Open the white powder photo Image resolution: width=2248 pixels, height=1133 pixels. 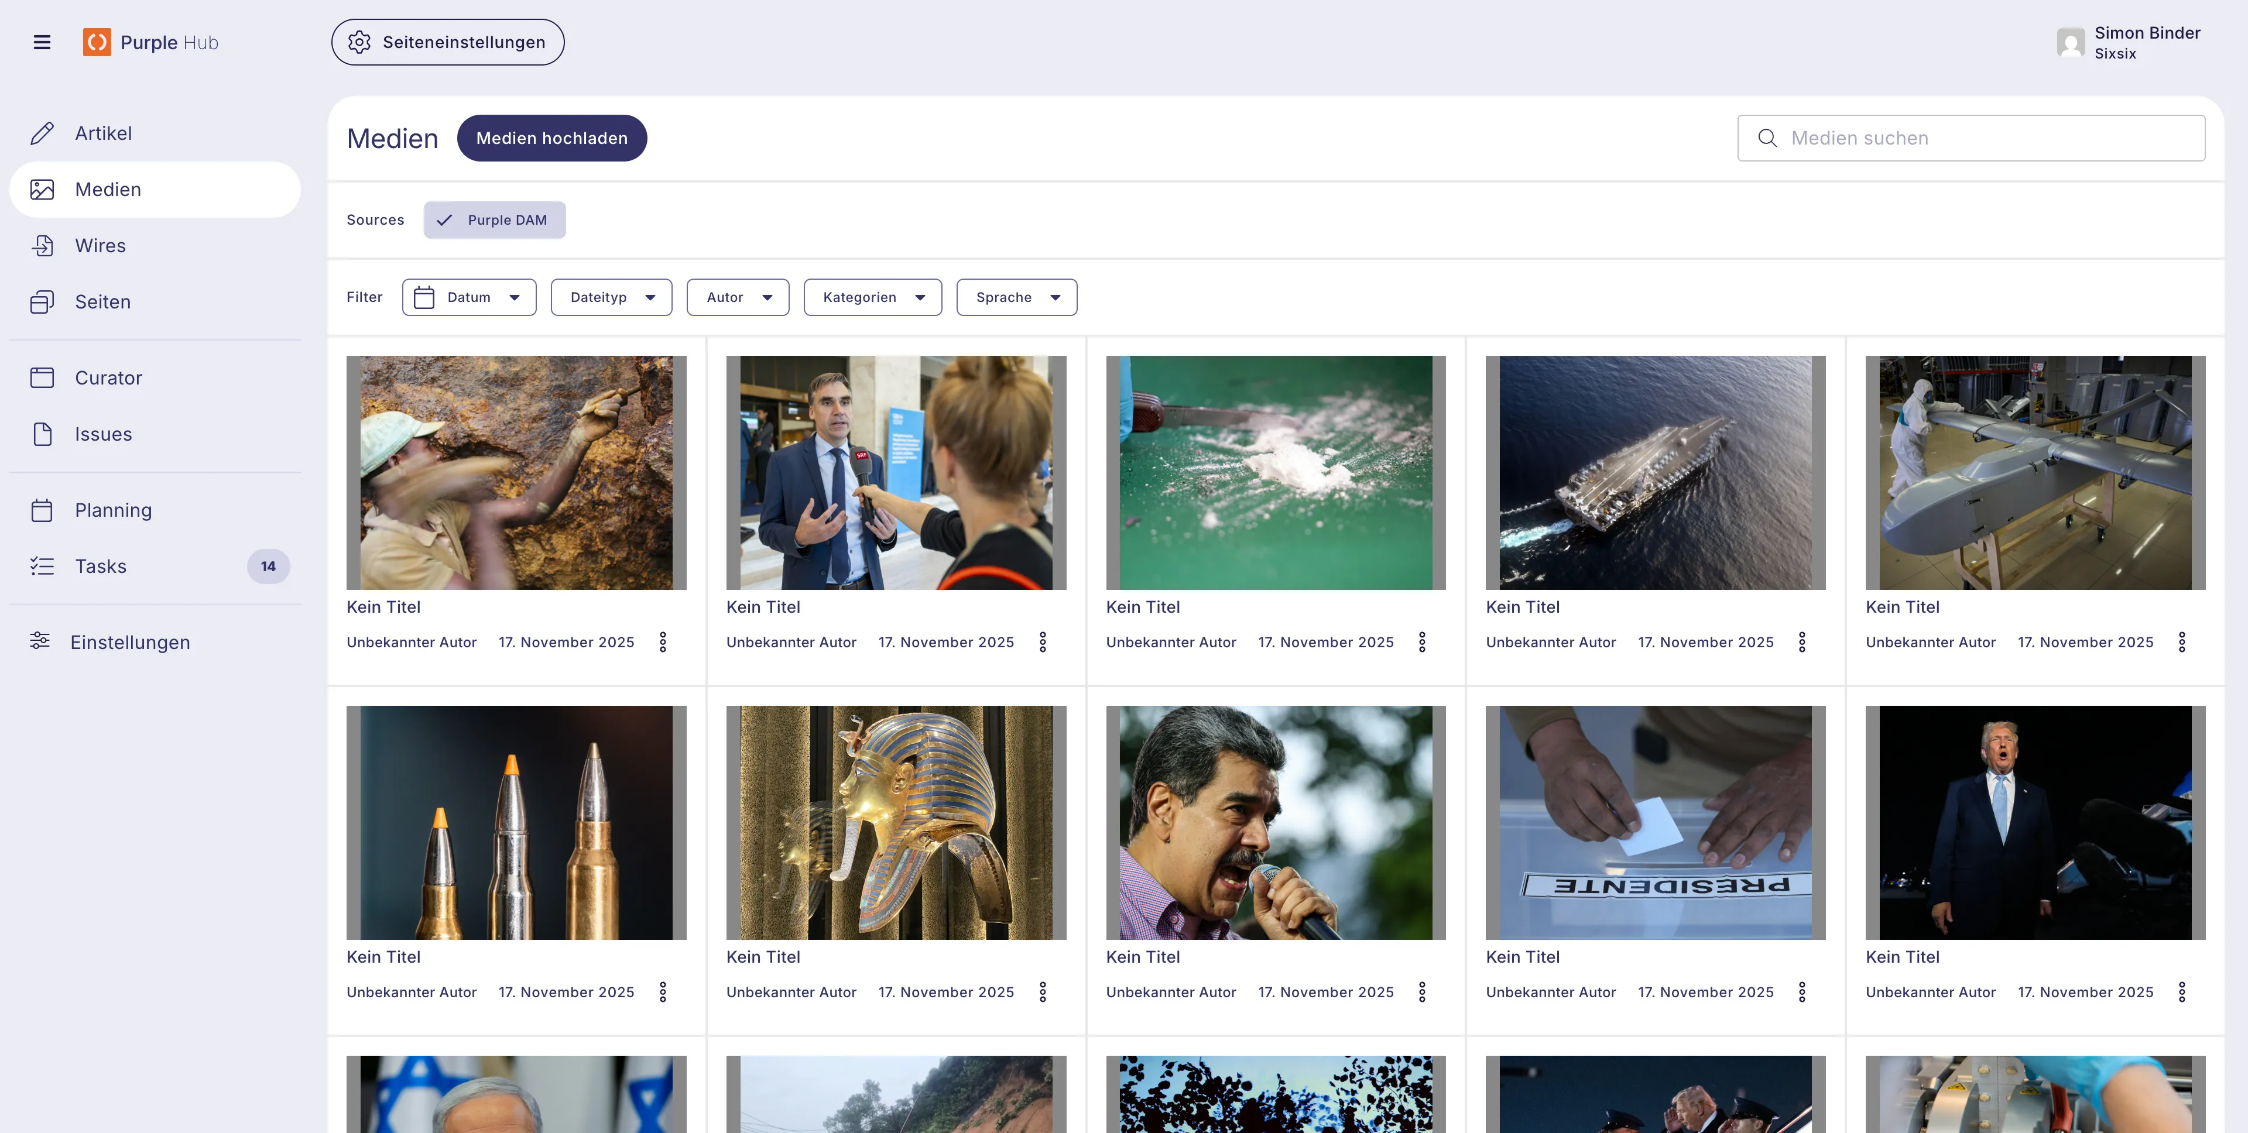1276,473
